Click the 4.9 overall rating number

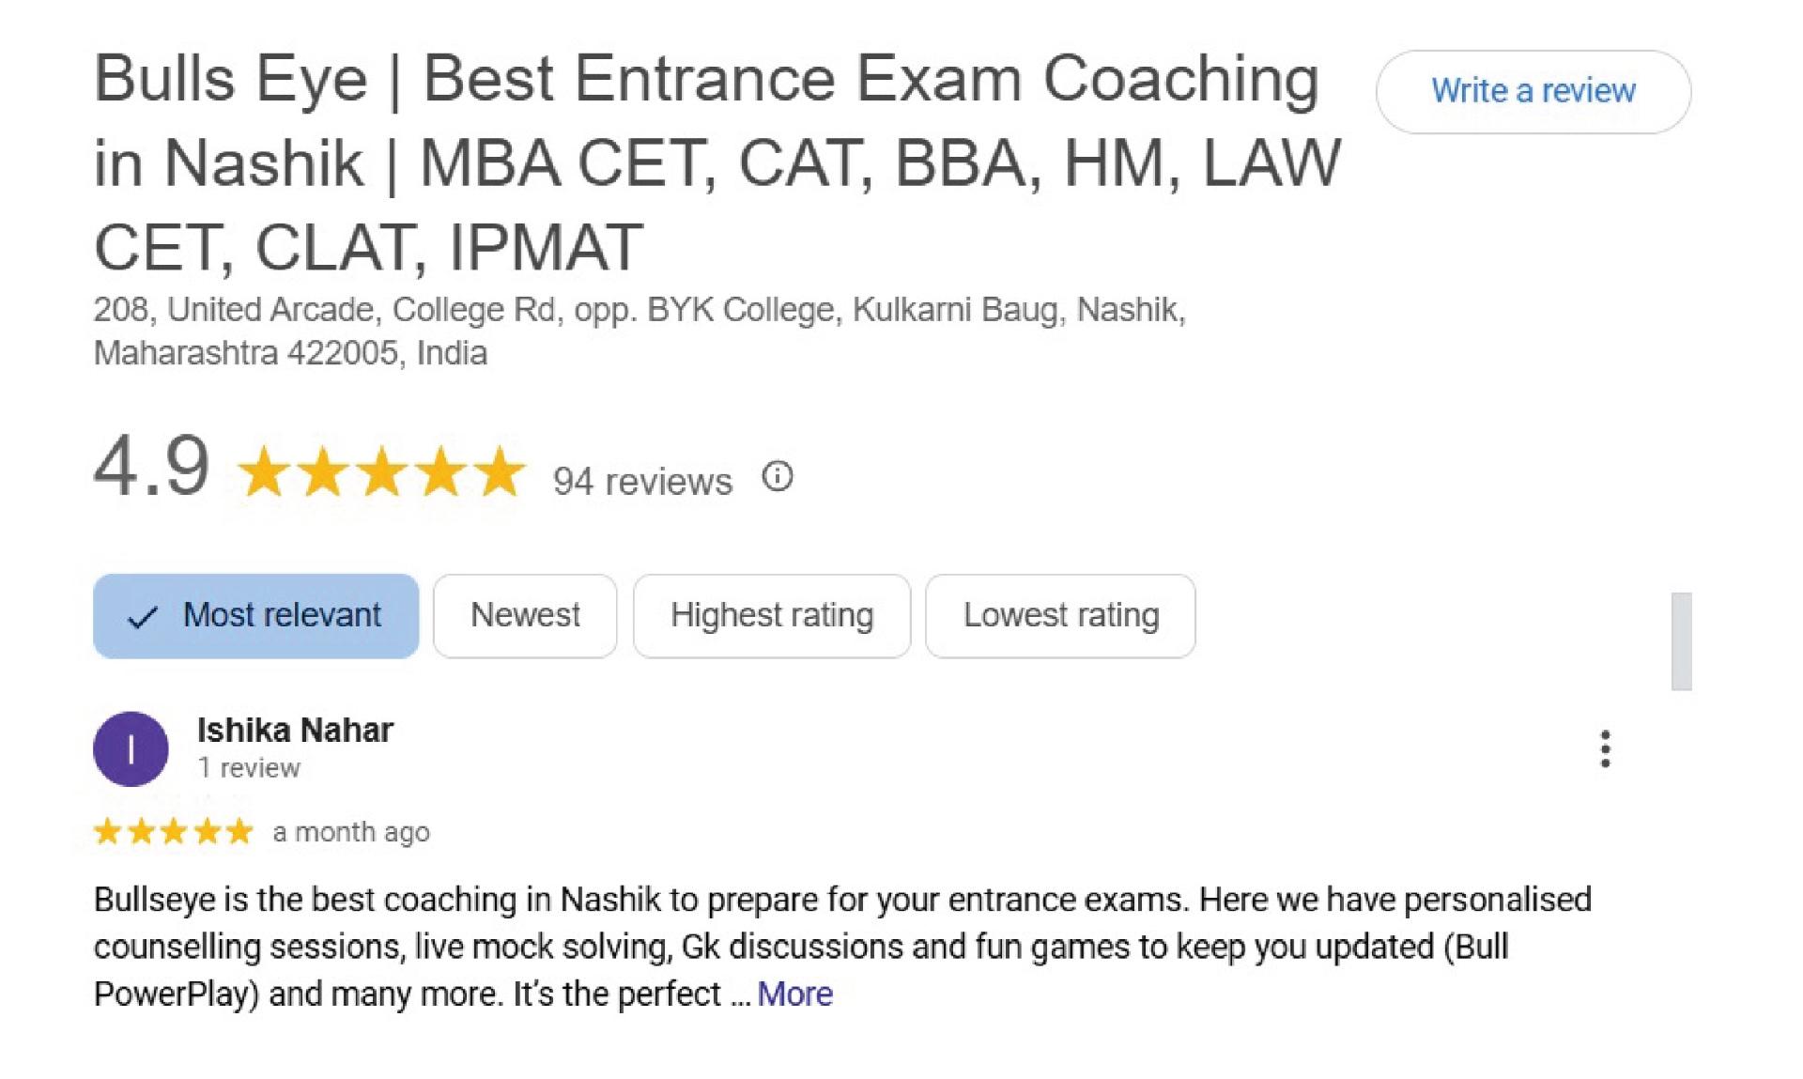click(x=151, y=466)
